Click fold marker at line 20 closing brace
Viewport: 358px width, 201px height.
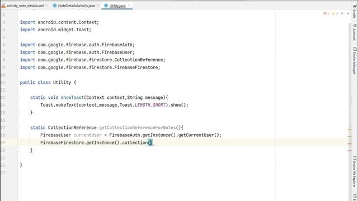[x=18, y=150]
